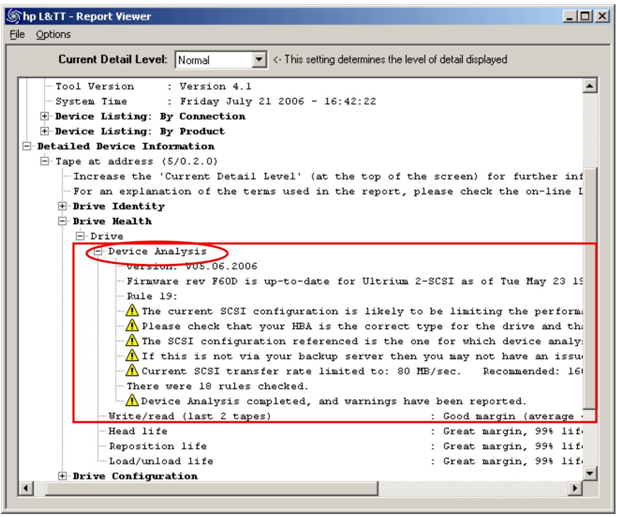
Task: Select the 'Write/read (last 2 tapes)' row
Action: pos(345,416)
